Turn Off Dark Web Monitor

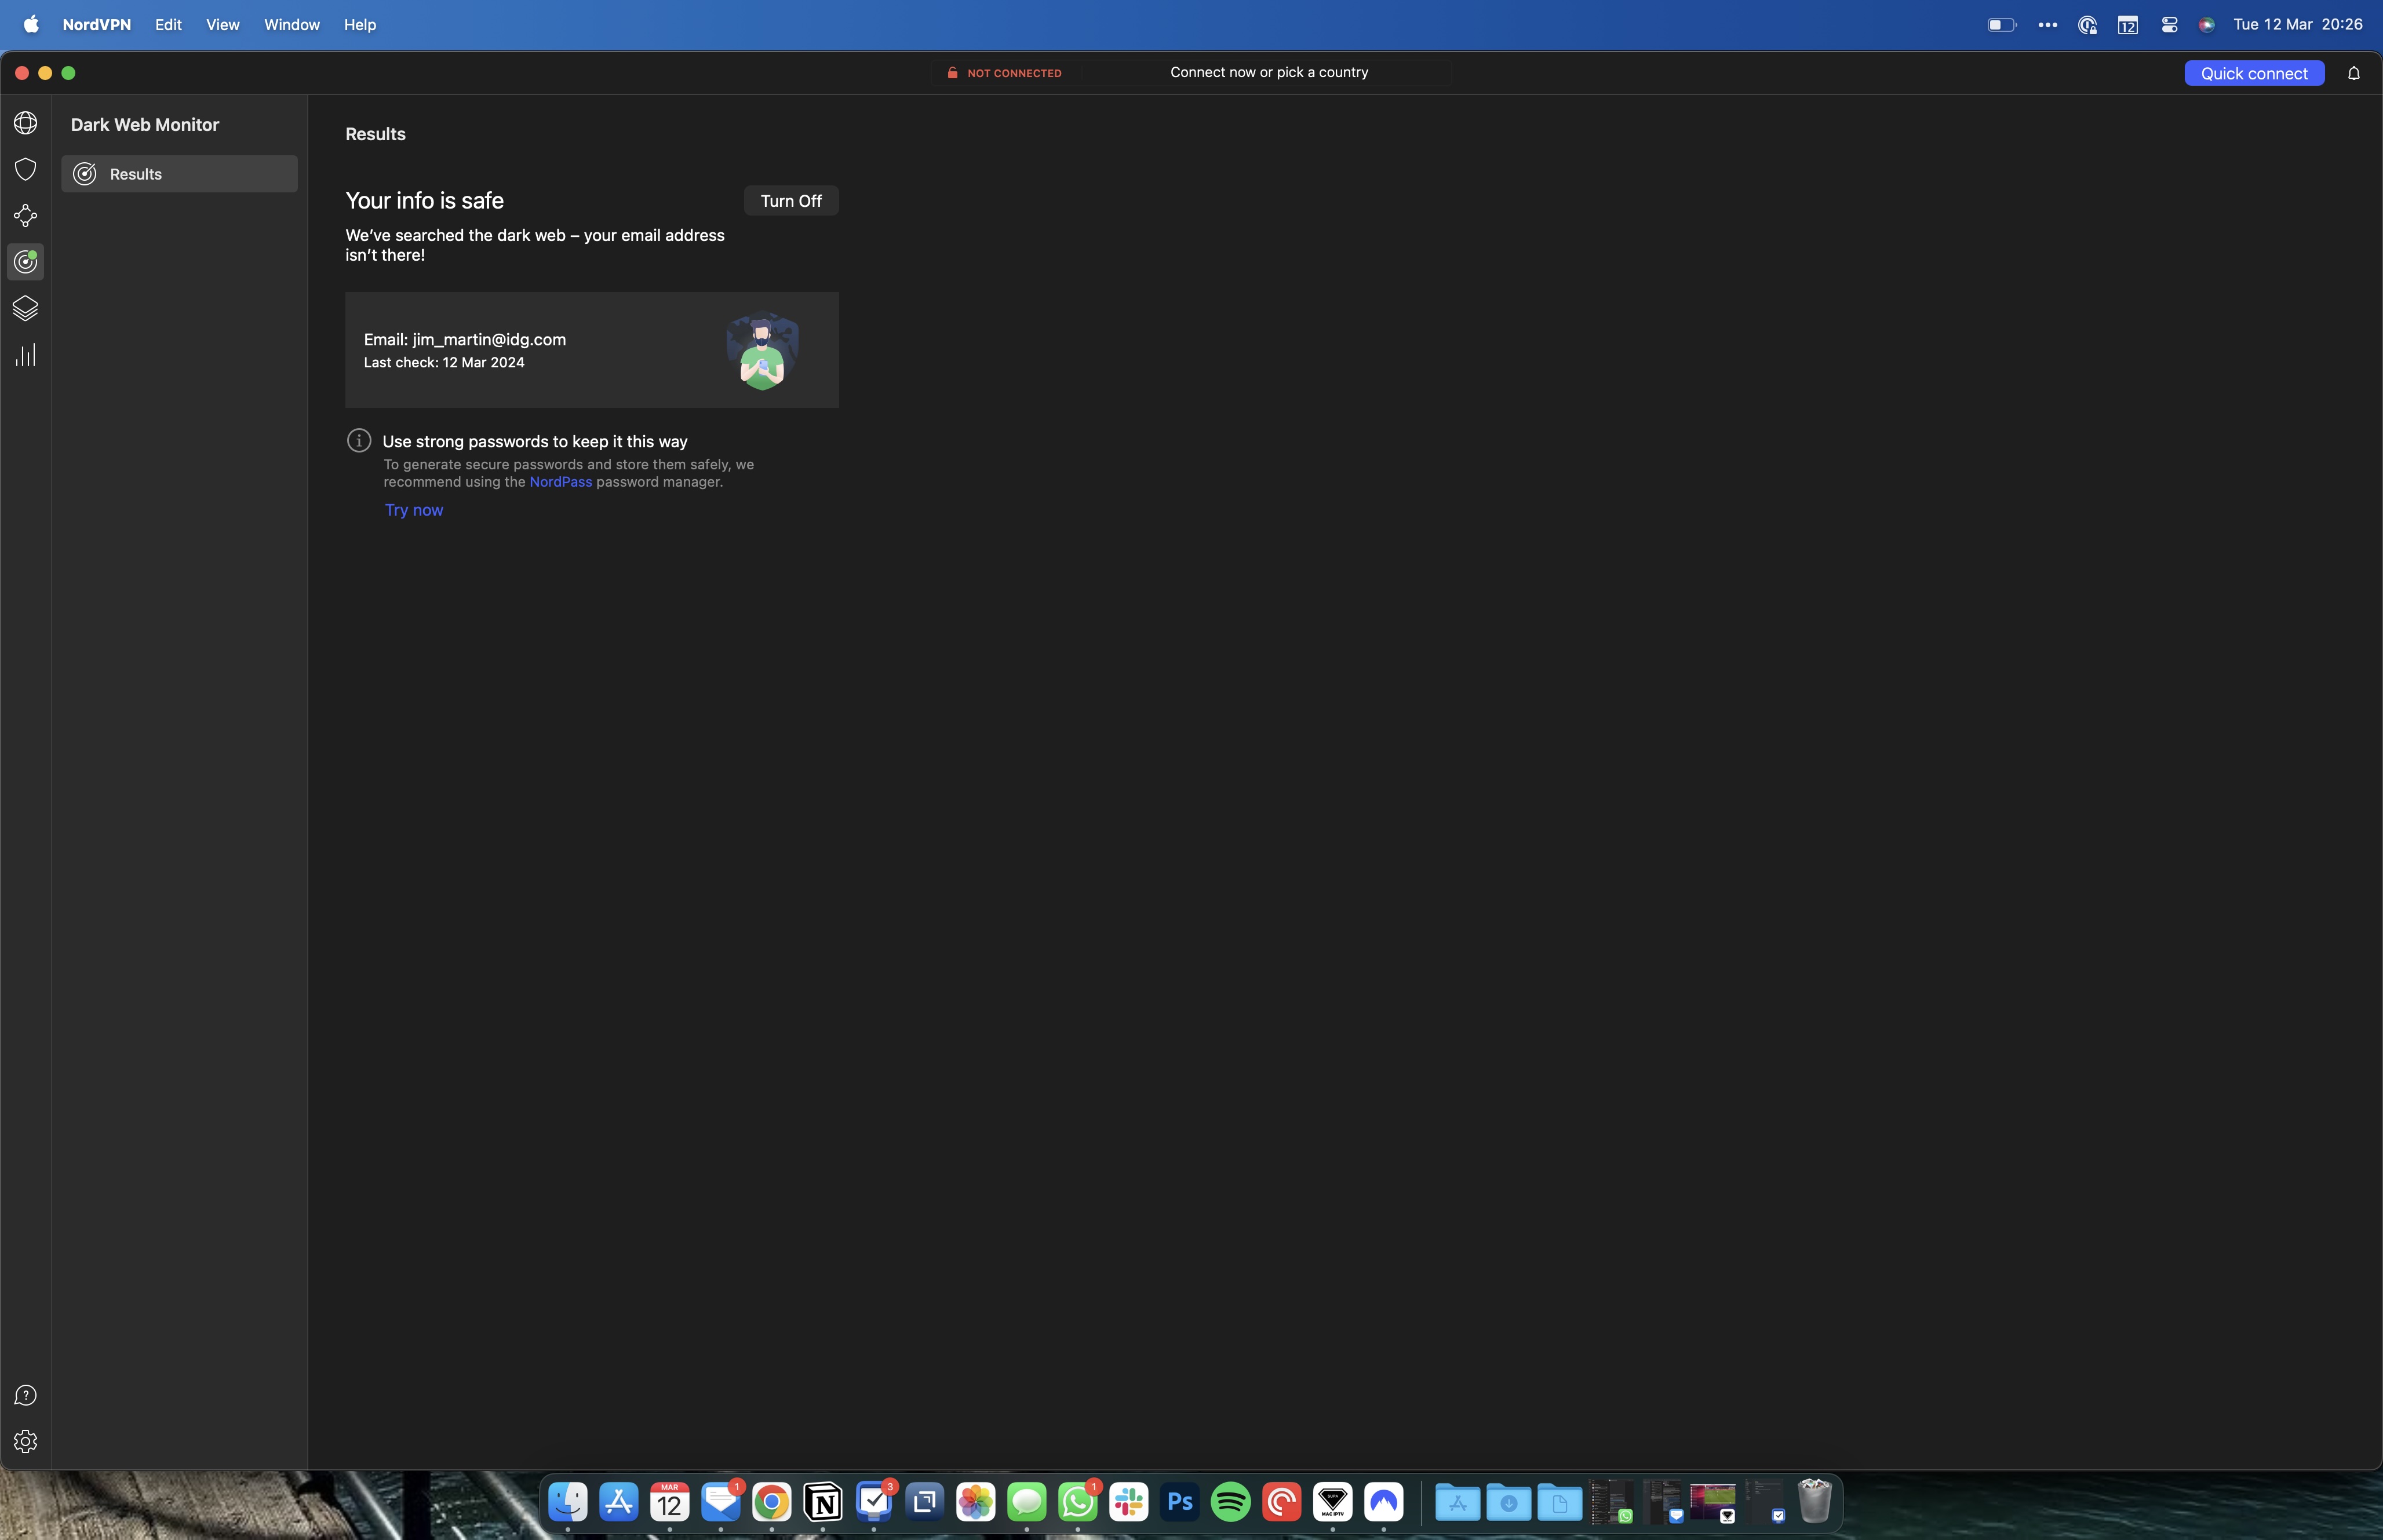790,200
